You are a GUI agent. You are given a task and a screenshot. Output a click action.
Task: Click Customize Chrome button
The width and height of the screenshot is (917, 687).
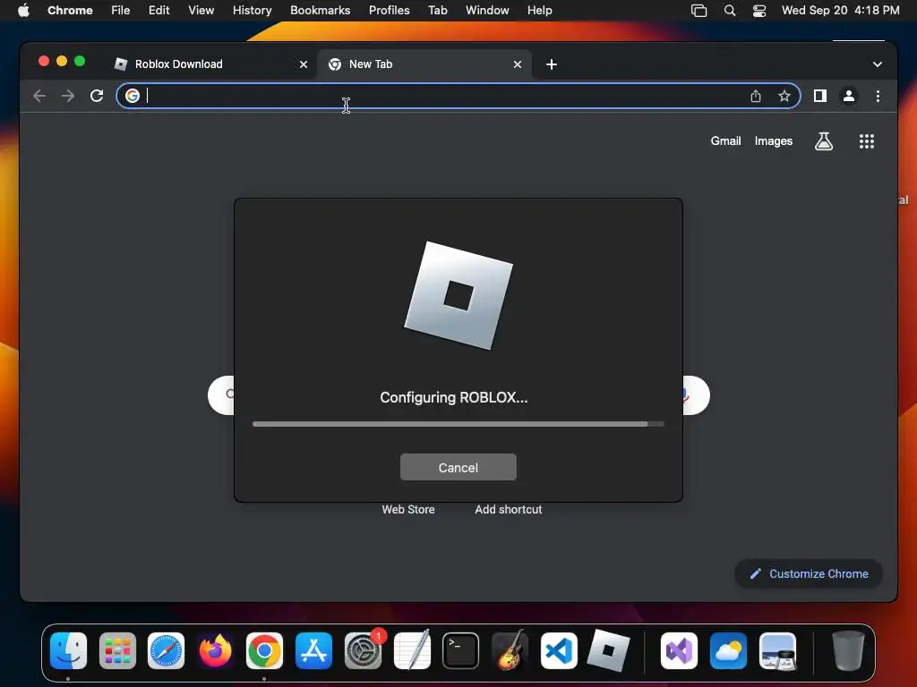tap(809, 573)
